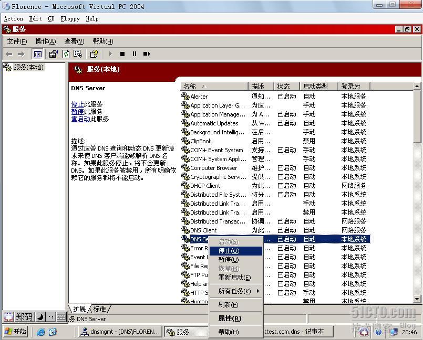The width and height of the screenshot is (423, 340).
Task: Open the 文件(F) menu
Action: pyautogui.click(x=17, y=41)
